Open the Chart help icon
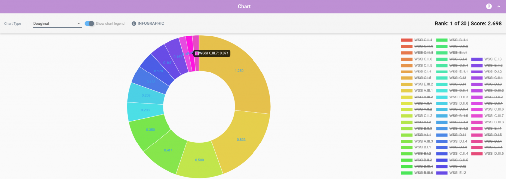Screen dimensions: 506x179 489,6
